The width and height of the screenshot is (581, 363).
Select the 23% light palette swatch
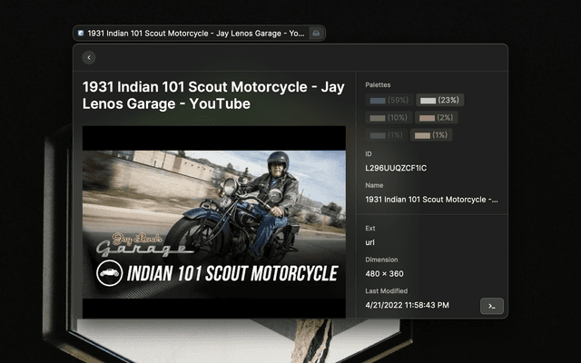tap(439, 100)
